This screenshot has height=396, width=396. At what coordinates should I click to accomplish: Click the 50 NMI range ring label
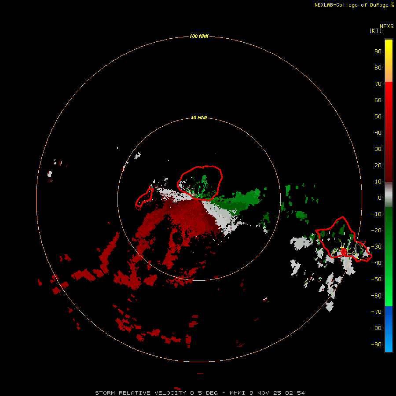pyautogui.click(x=199, y=117)
